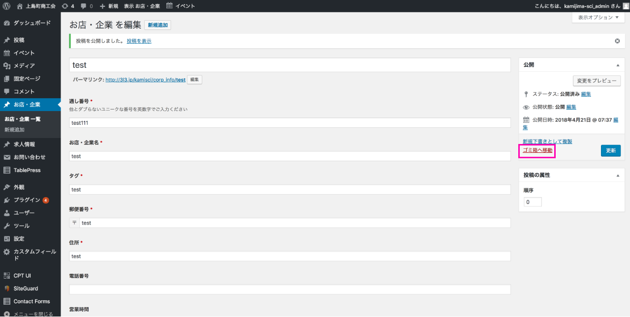Click the WordPress logo icon
Image resolution: width=630 pixels, height=317 pixels.
click(x=7, y=6)
